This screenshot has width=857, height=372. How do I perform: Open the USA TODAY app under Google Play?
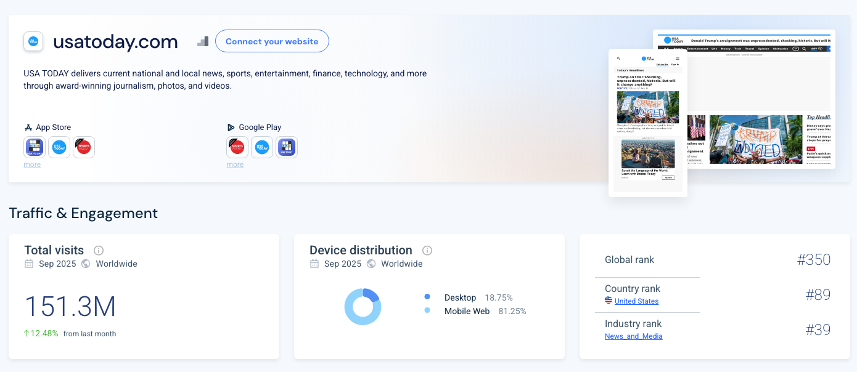(x=262, y=147)
